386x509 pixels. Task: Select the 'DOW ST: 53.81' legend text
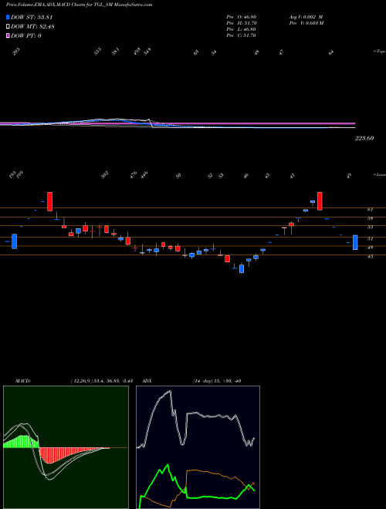click(x=32, y=17)
